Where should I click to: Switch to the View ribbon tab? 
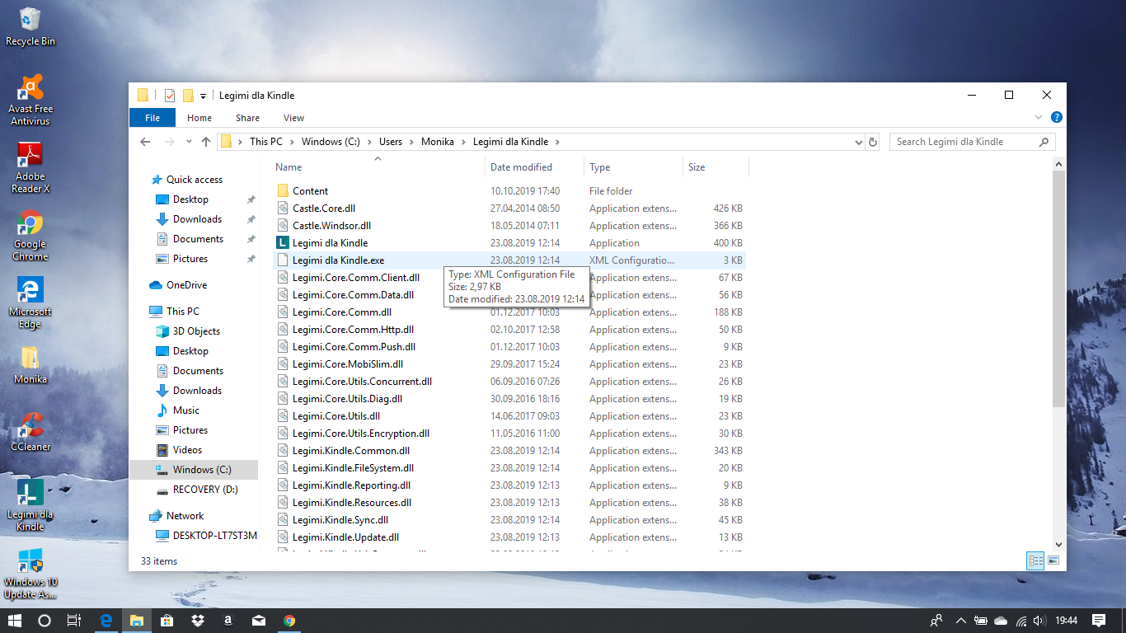[x=293, y=118]
